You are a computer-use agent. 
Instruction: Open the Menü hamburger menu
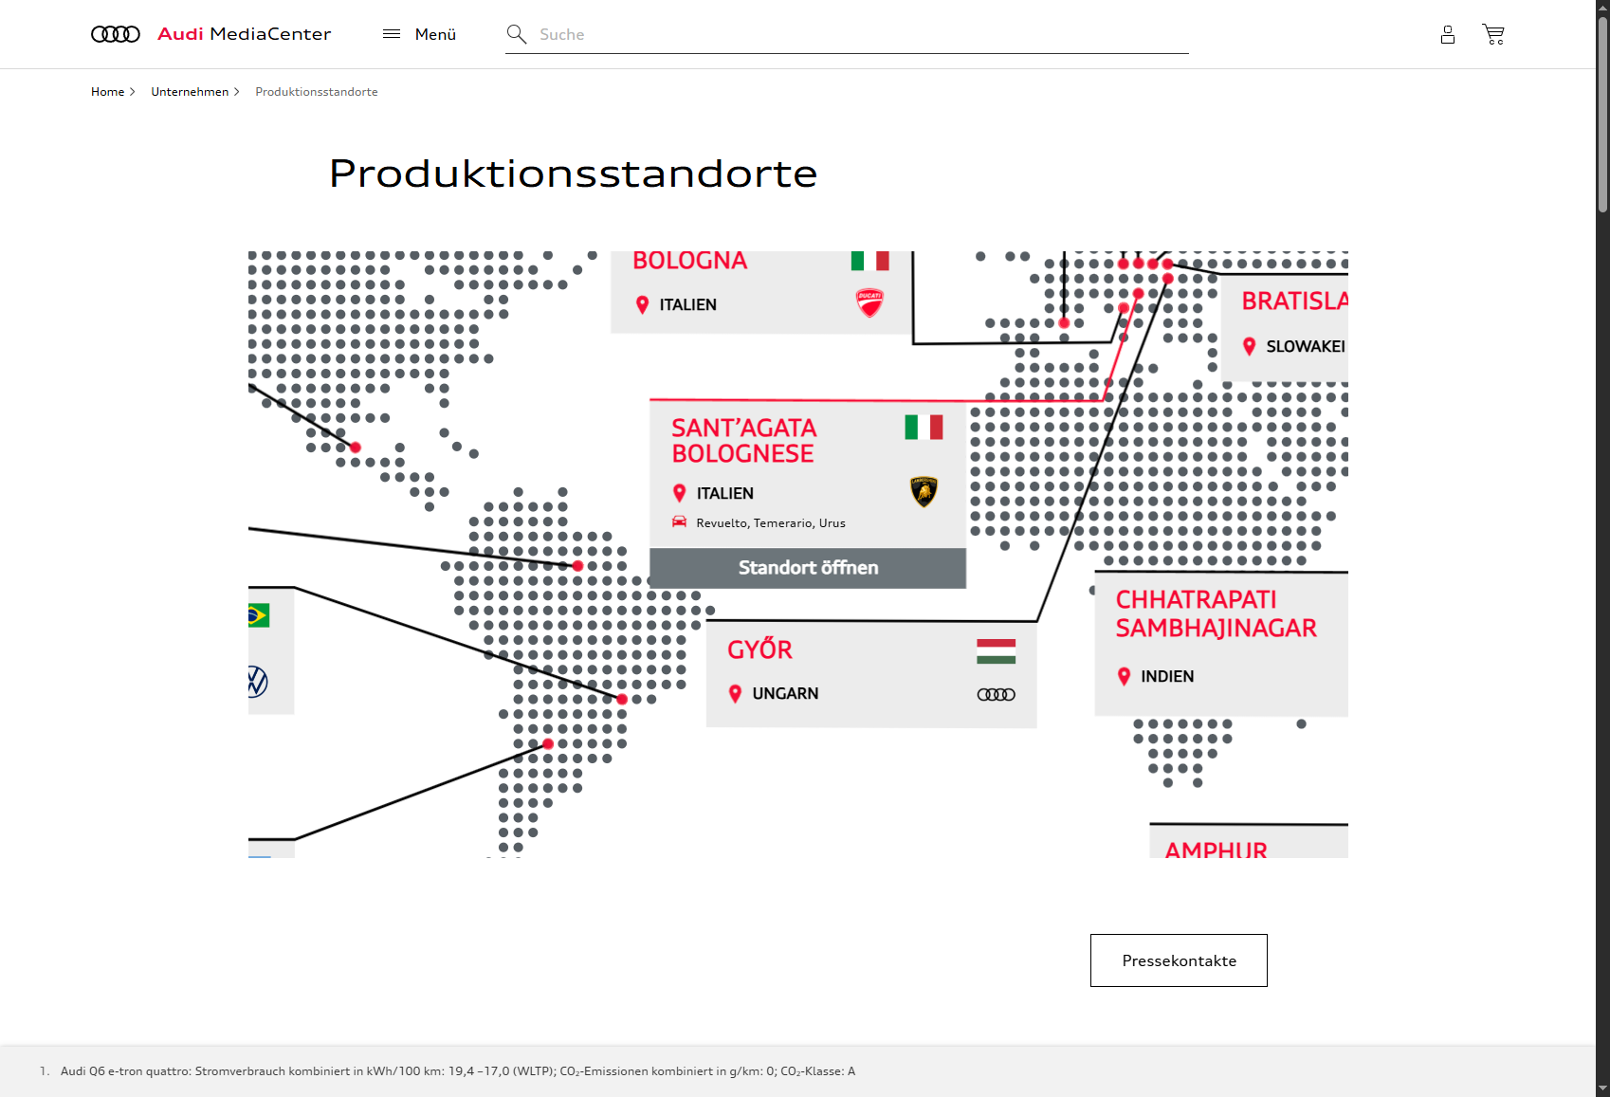[419, 34]
